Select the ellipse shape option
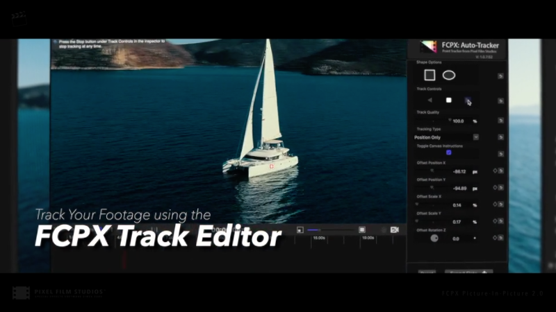This screenshot has width=556, height=312. 449,76
